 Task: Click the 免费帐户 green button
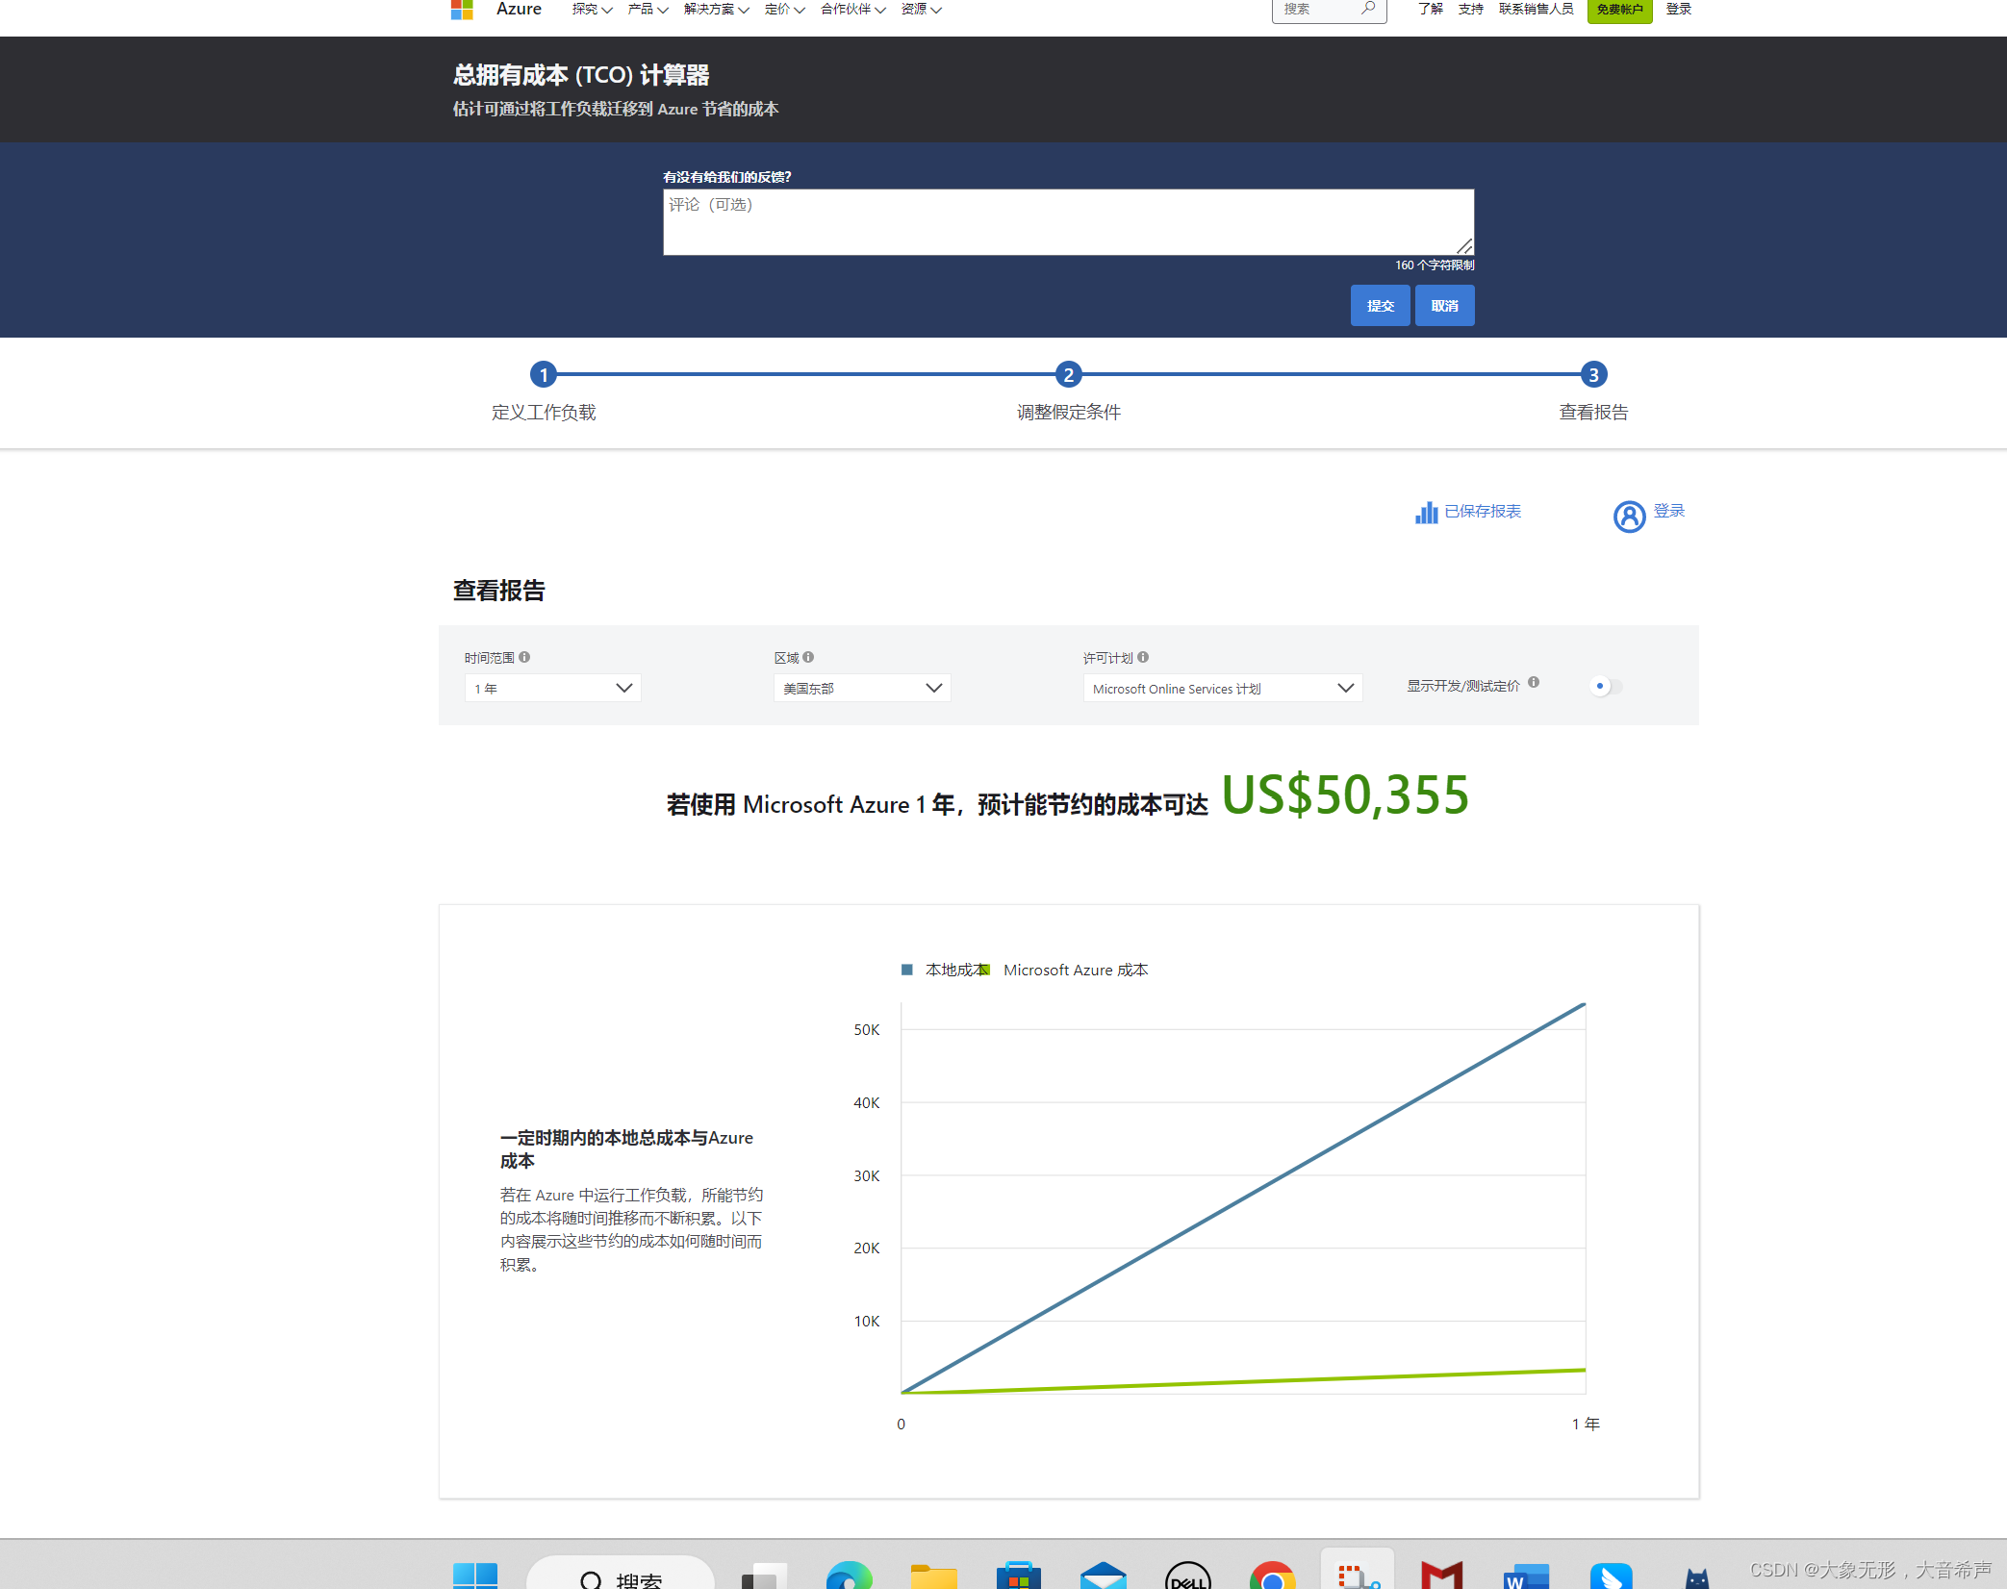(x=1619, y=10)
